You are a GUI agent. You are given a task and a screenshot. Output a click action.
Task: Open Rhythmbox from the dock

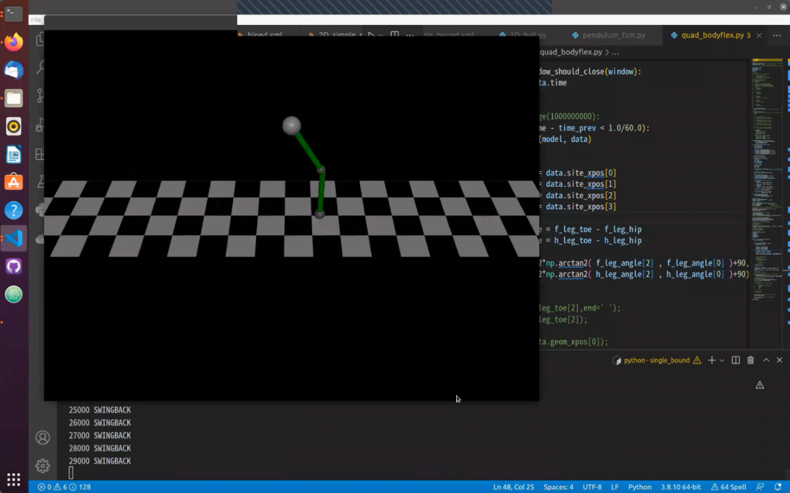pyautogui.click(x=14, y=126)
